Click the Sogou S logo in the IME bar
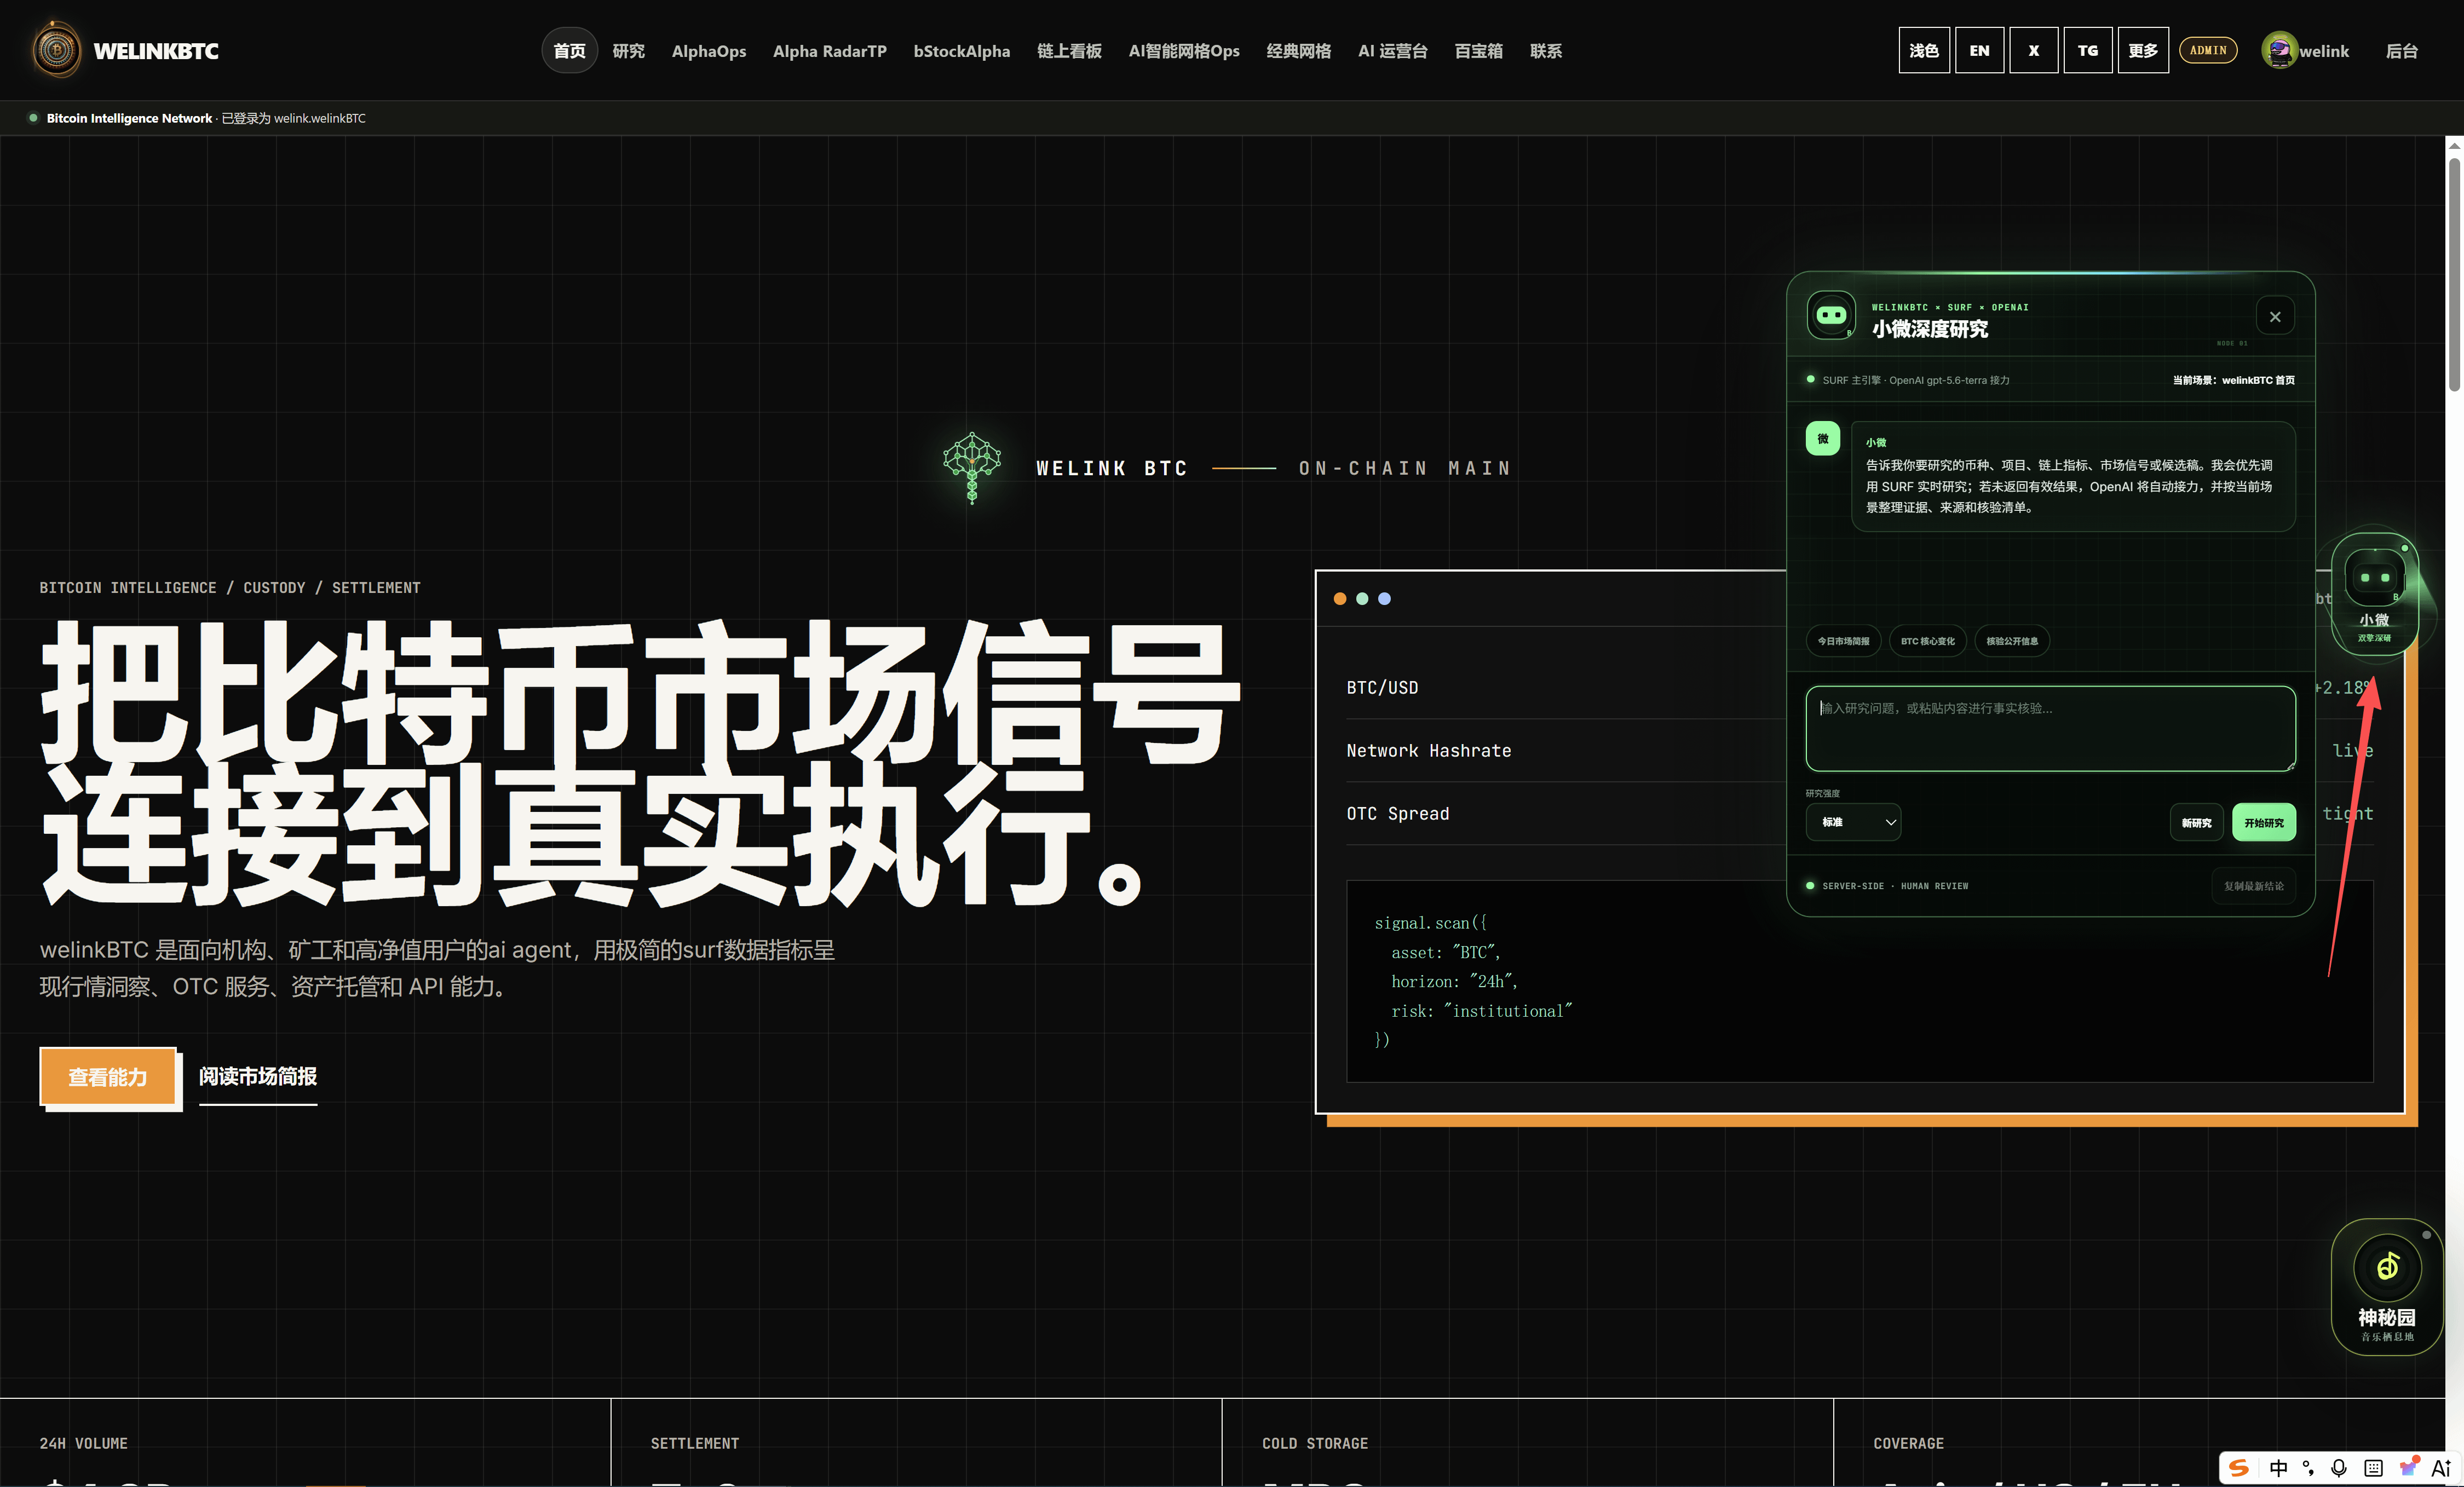 2239,1467
